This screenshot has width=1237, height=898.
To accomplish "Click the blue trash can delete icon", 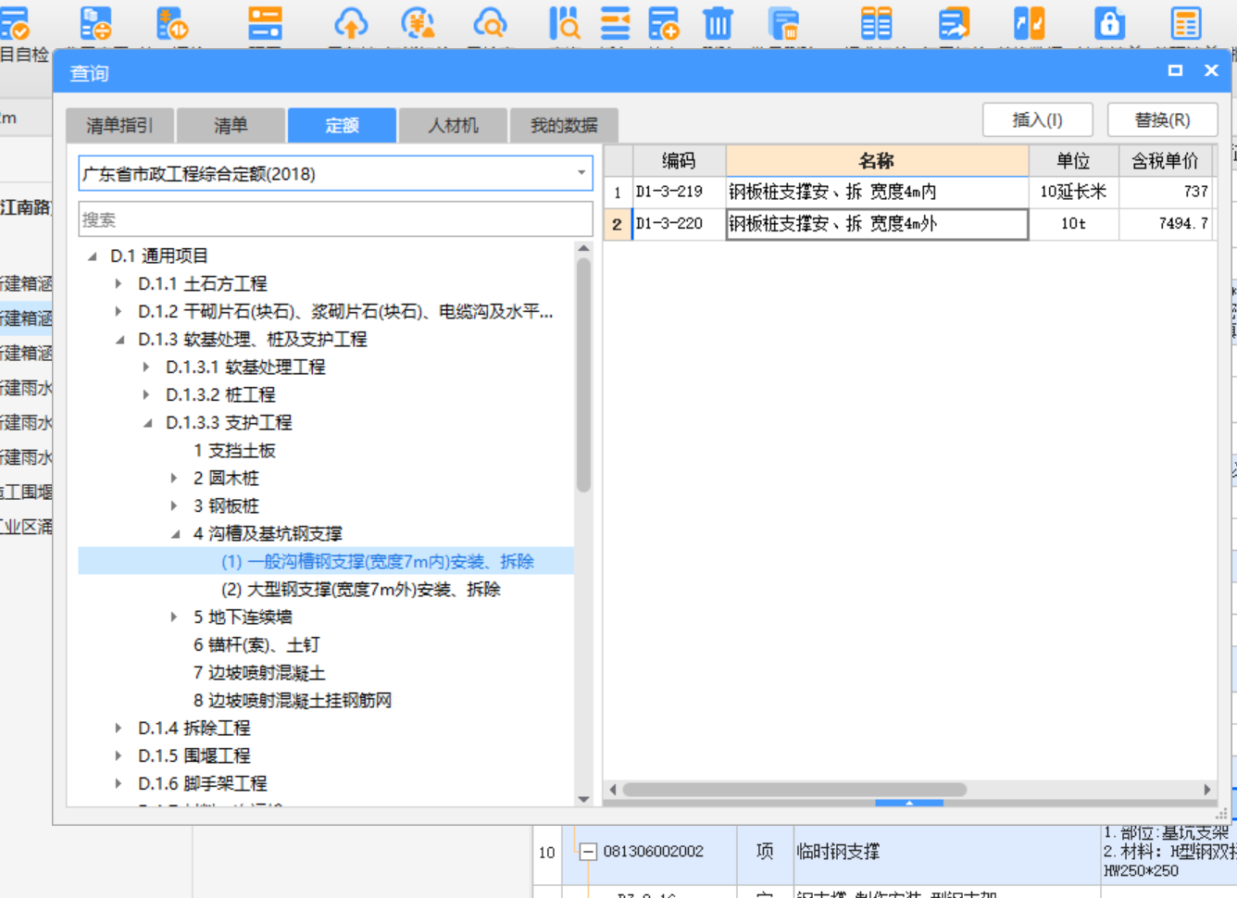I will click(718, 24).
